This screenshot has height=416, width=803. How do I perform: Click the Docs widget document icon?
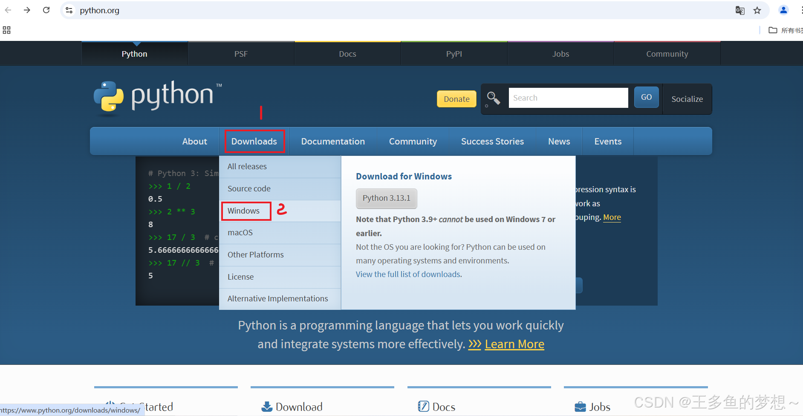[423, 407]
